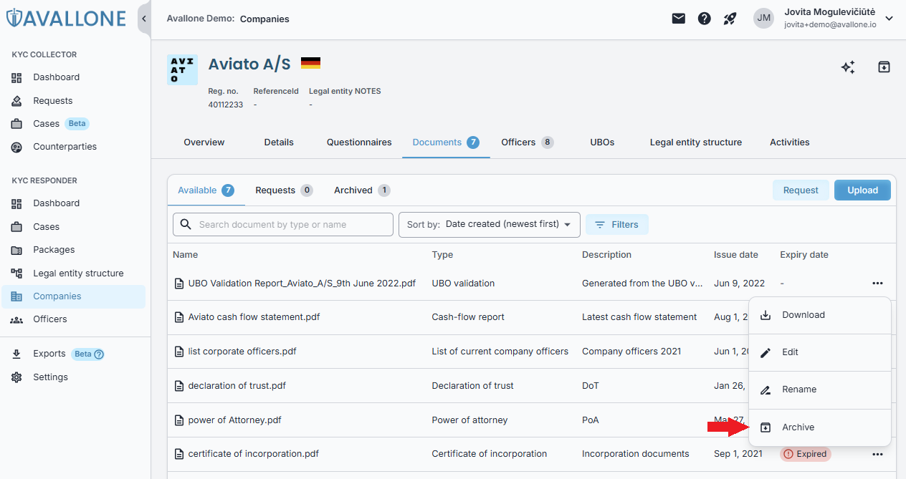906x479 pixels.
Task: Choose Download from the context menu
Action: pyautogui.click(x=820, y=315)
